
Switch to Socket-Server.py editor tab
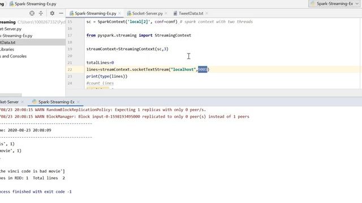click(147, 14)
